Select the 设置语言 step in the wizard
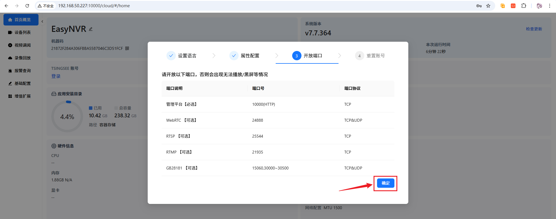This screenshot has height=219, width=556. (182, 56)
